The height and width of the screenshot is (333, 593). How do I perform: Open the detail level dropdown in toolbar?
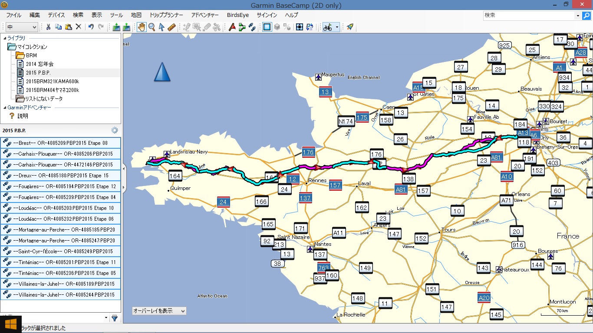point(21,27)
